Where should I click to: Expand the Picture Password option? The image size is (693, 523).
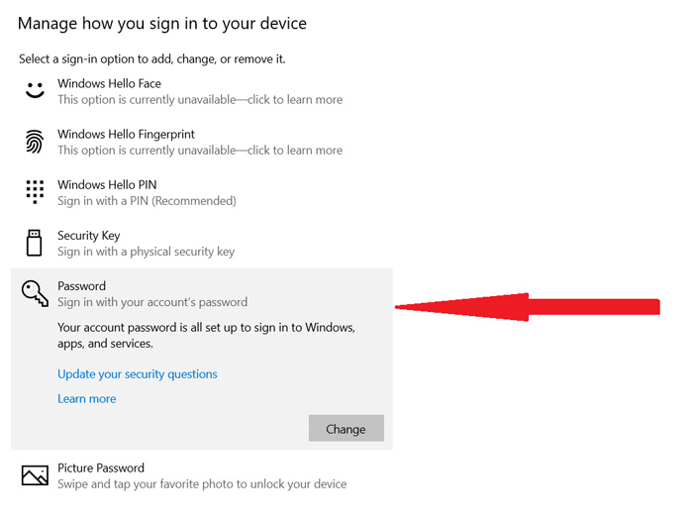tap(202, 475)
